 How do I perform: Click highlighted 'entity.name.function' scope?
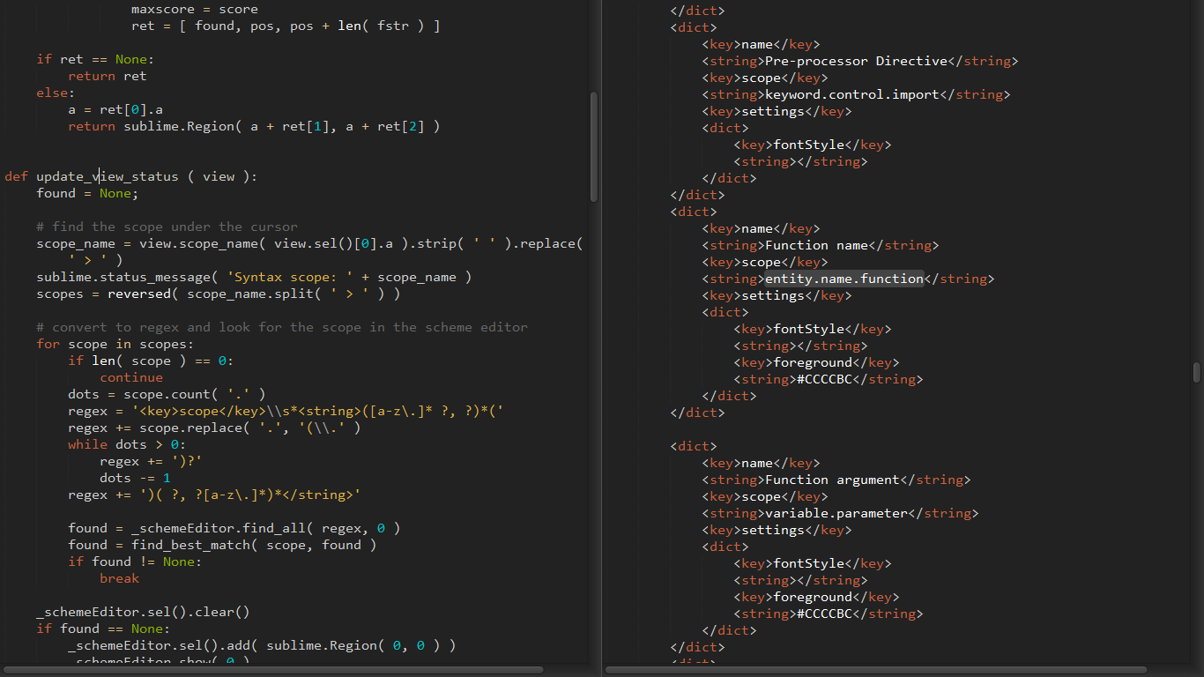pos(844,279)
